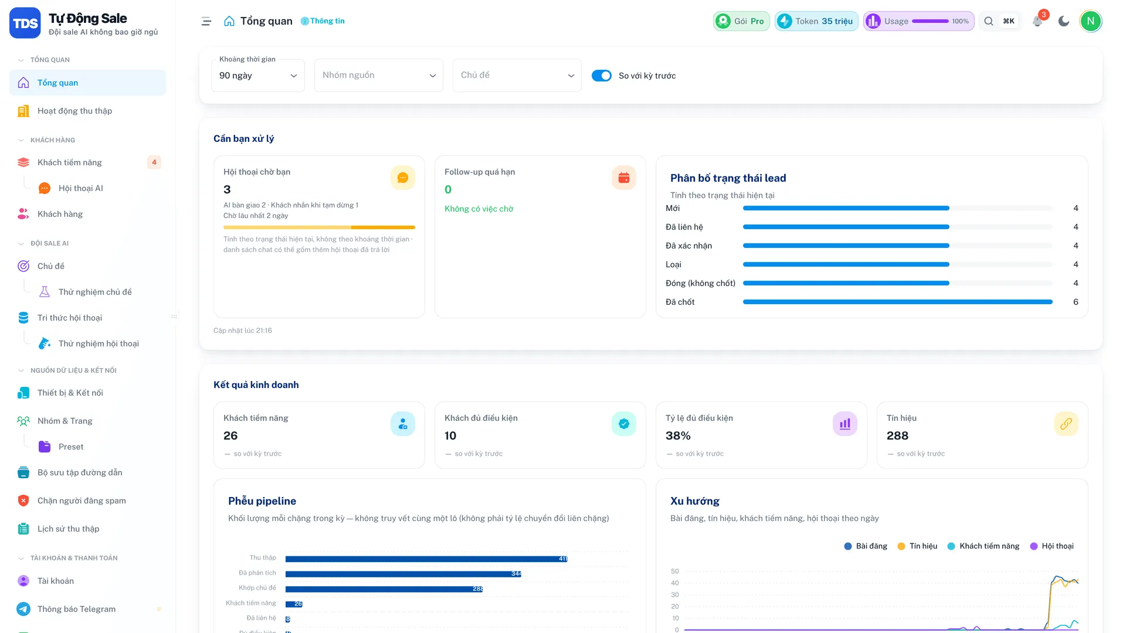The width and height of the screenshot is (1126, 633).
Task: Open the user avatar N menu
Action: coord(1091,21)
